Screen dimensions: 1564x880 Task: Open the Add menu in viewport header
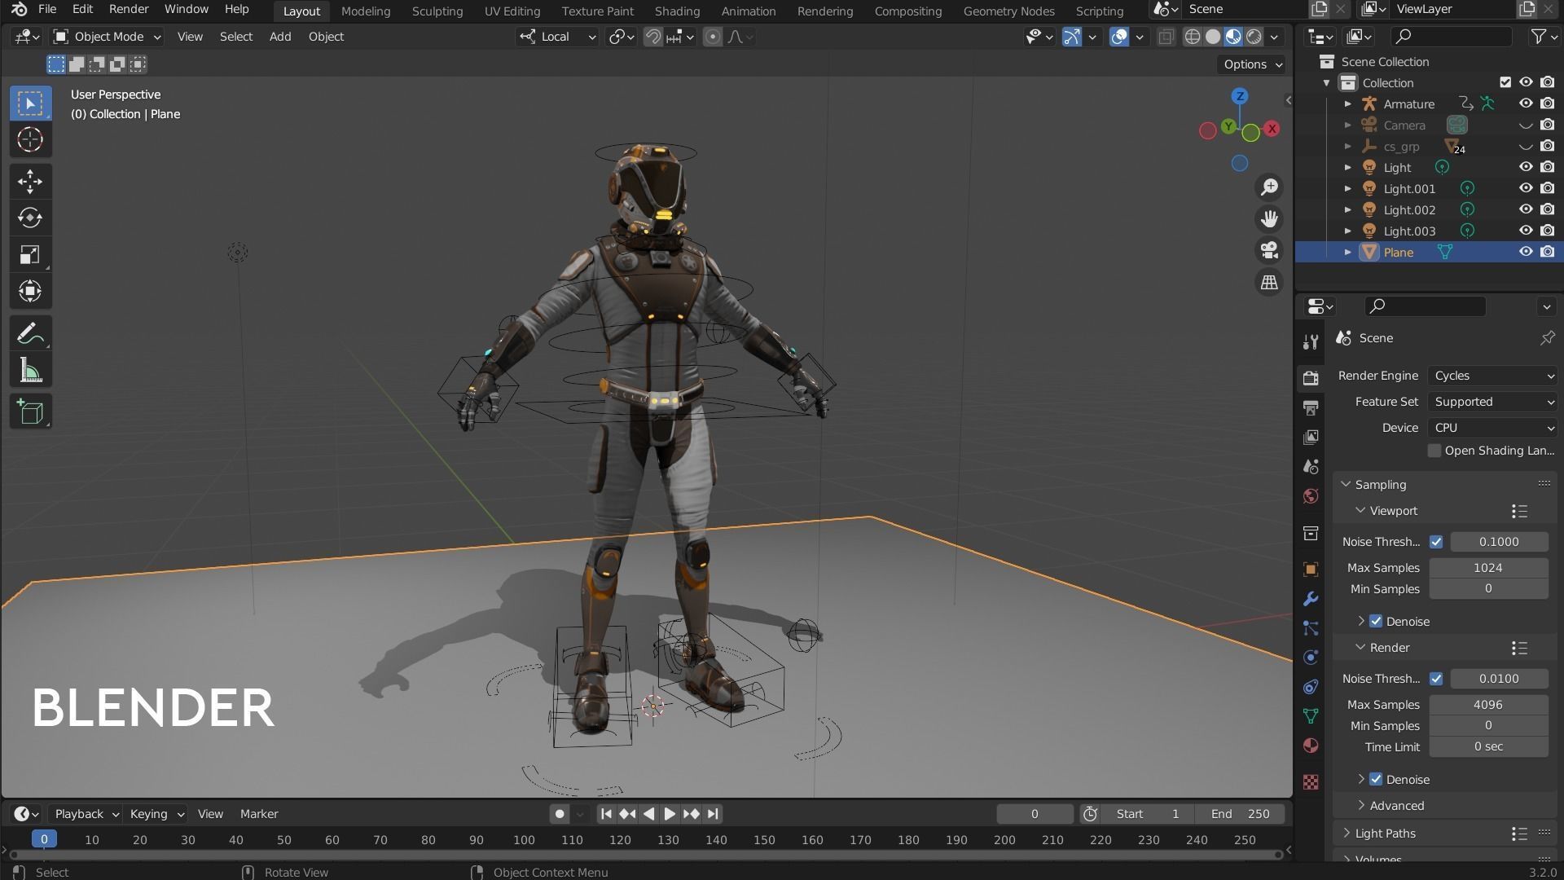click(x=280, y=37)
